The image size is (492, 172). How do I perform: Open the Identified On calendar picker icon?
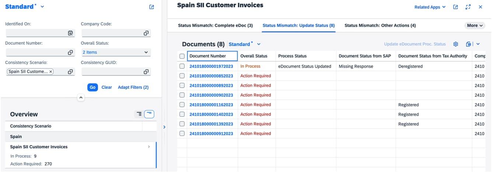pyautogui.click(x=70, y=33)
